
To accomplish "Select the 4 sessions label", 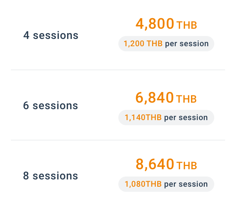I will point(51,35).
